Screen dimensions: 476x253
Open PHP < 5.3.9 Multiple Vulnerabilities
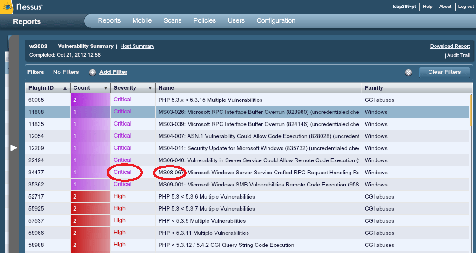202,221
